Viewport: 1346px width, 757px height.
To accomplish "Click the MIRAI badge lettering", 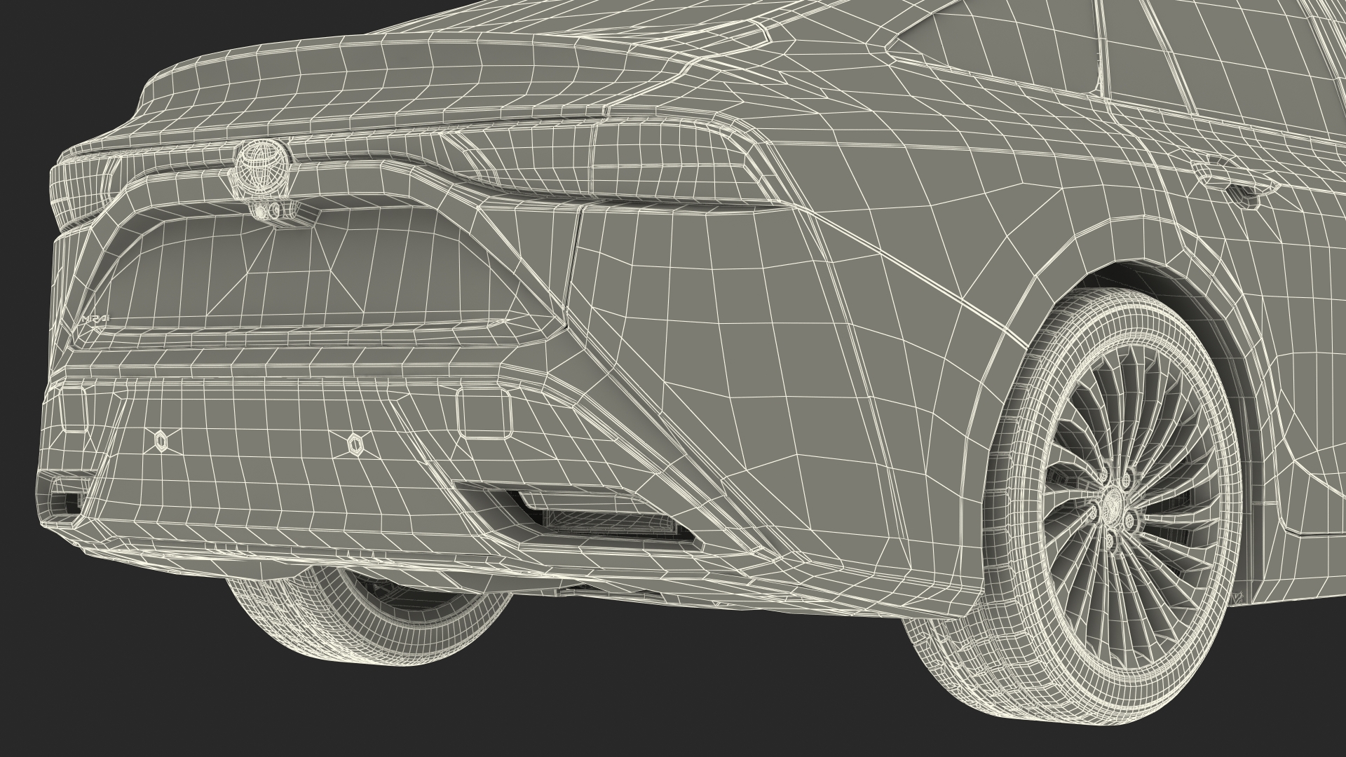I will pos(95,318).
